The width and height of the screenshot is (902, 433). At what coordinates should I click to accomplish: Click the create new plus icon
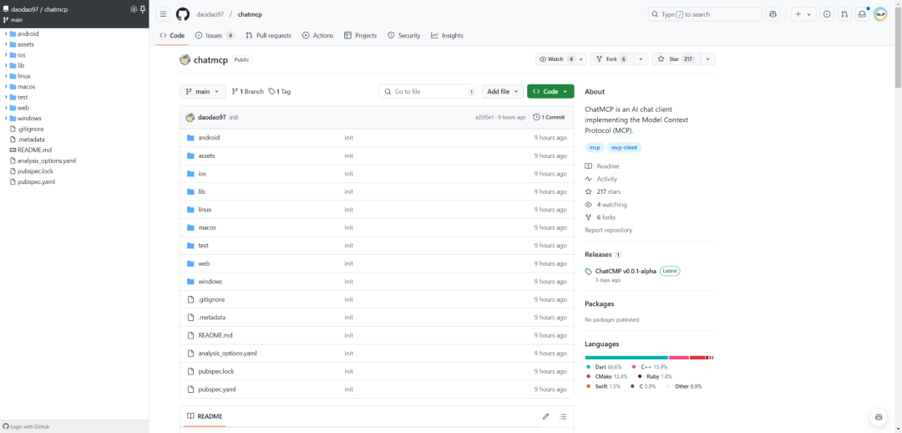798,14
